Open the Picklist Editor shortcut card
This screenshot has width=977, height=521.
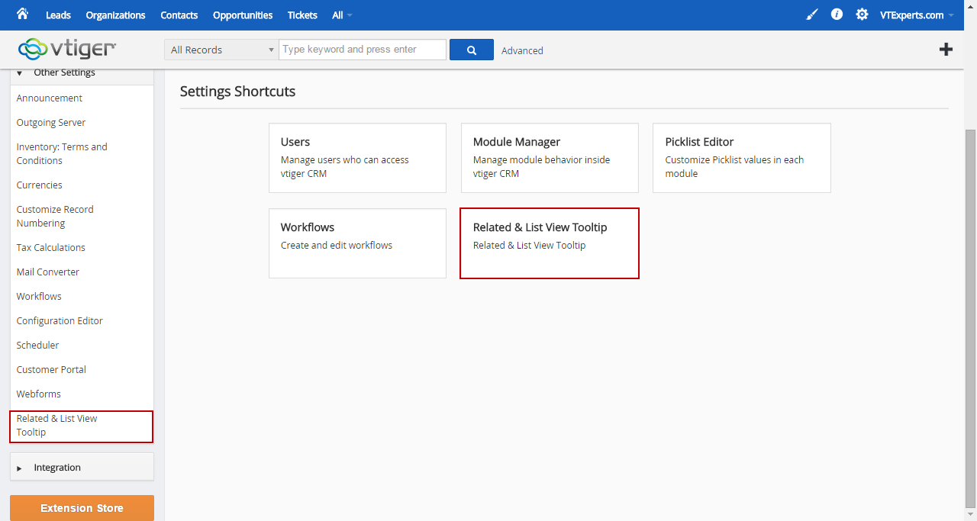click(742, 158)
